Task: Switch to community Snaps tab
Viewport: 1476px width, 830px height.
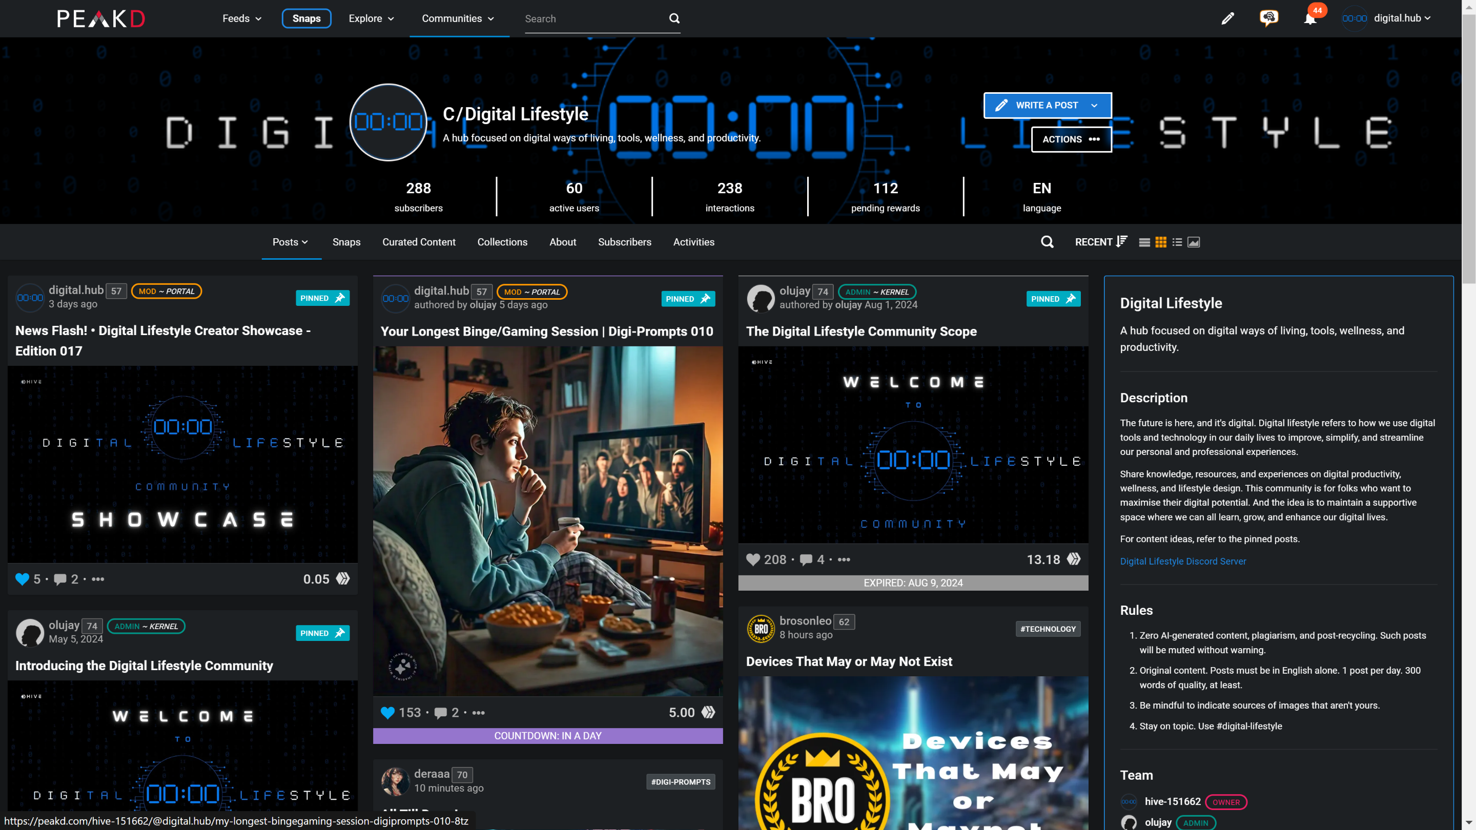Action: 346,242
